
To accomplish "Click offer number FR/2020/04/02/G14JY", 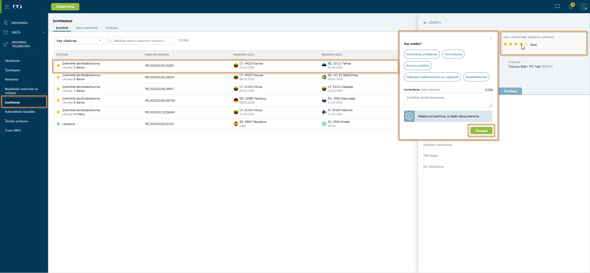I will pyautogui.click(x=160, y=124).
